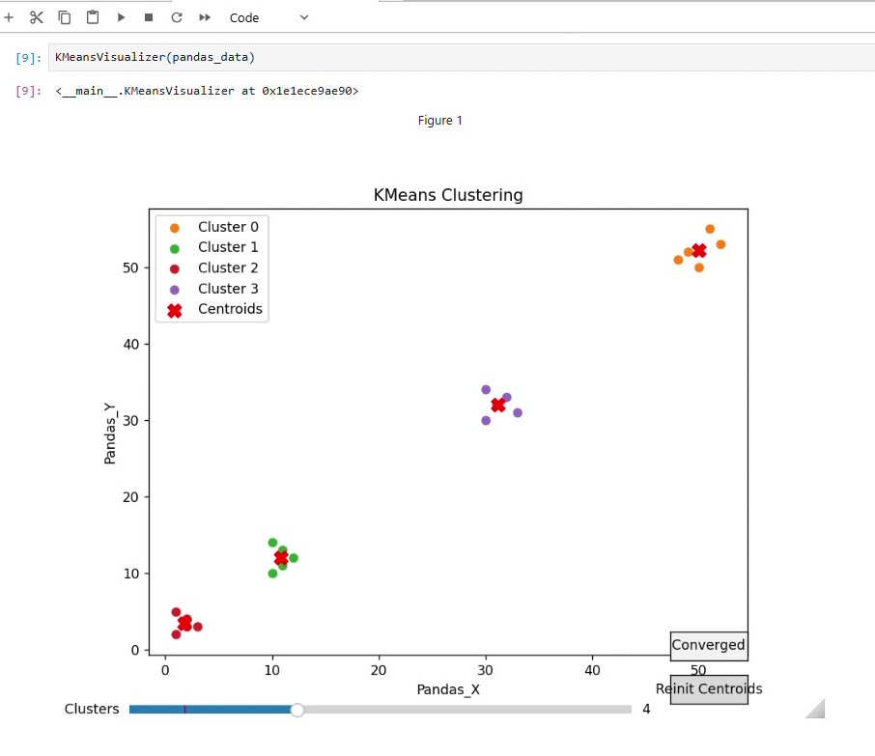Restart the kernel using the circular arrow icon
This screenshot has width=875, height=756.
click(175, 16)
